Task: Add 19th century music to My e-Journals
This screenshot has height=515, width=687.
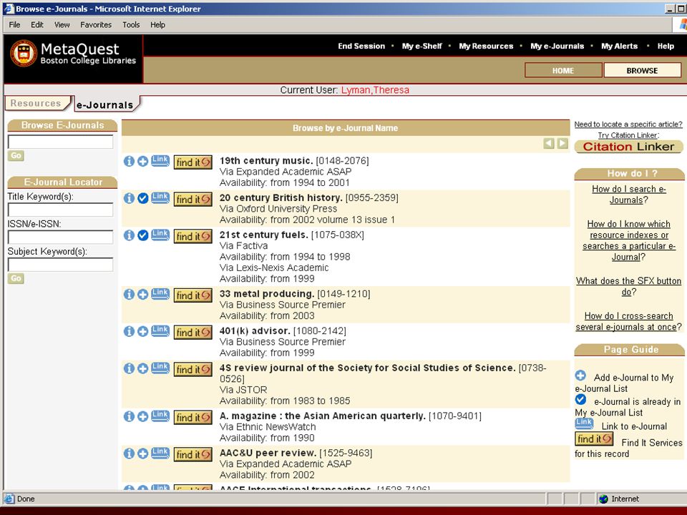Action: click(x=143, y=161)
